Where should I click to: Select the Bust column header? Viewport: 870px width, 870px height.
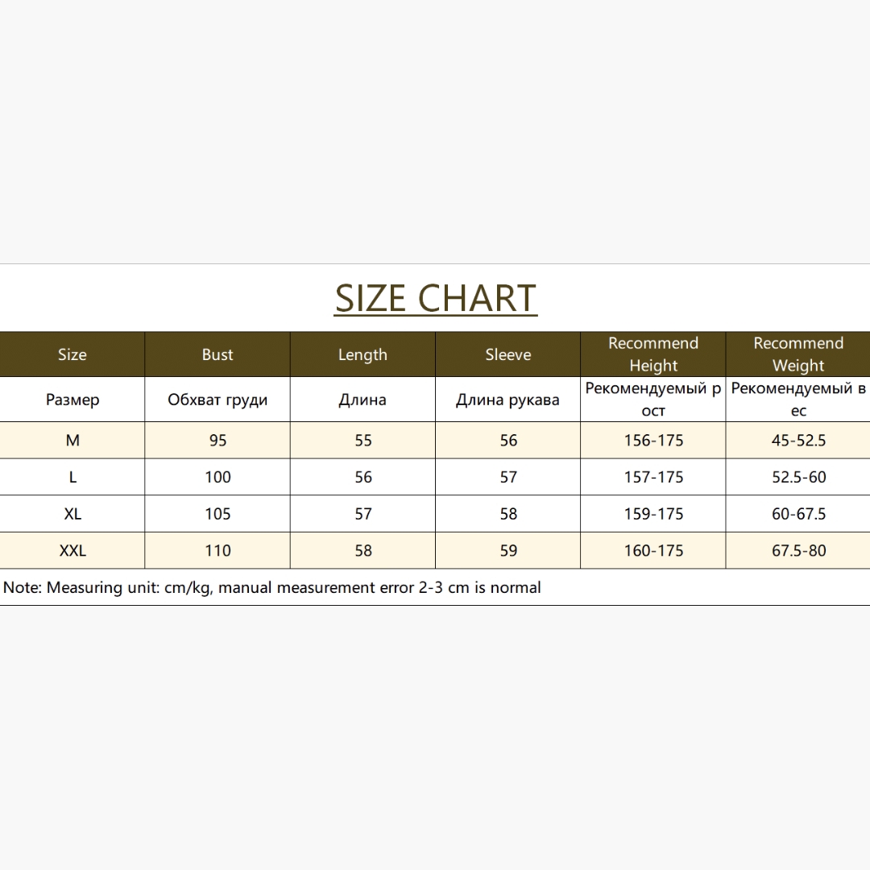click(217, 354)
